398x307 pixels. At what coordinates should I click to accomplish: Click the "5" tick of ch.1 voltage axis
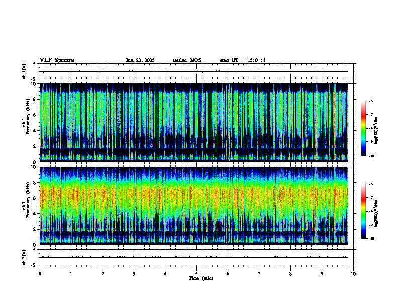35,64
